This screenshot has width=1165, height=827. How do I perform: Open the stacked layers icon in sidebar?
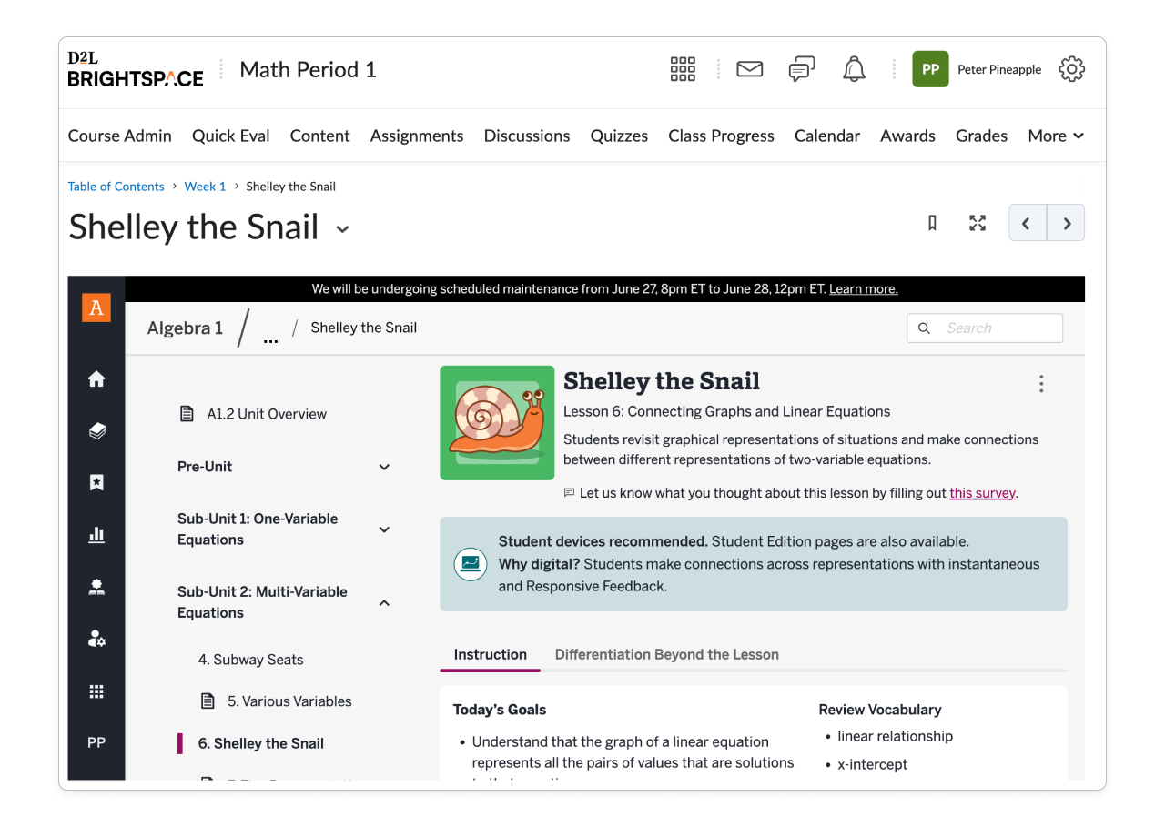(96, 431)
